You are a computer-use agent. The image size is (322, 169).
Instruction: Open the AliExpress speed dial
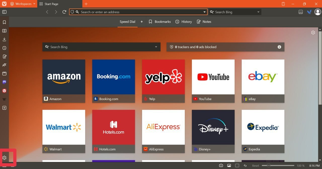coord(164,131)
